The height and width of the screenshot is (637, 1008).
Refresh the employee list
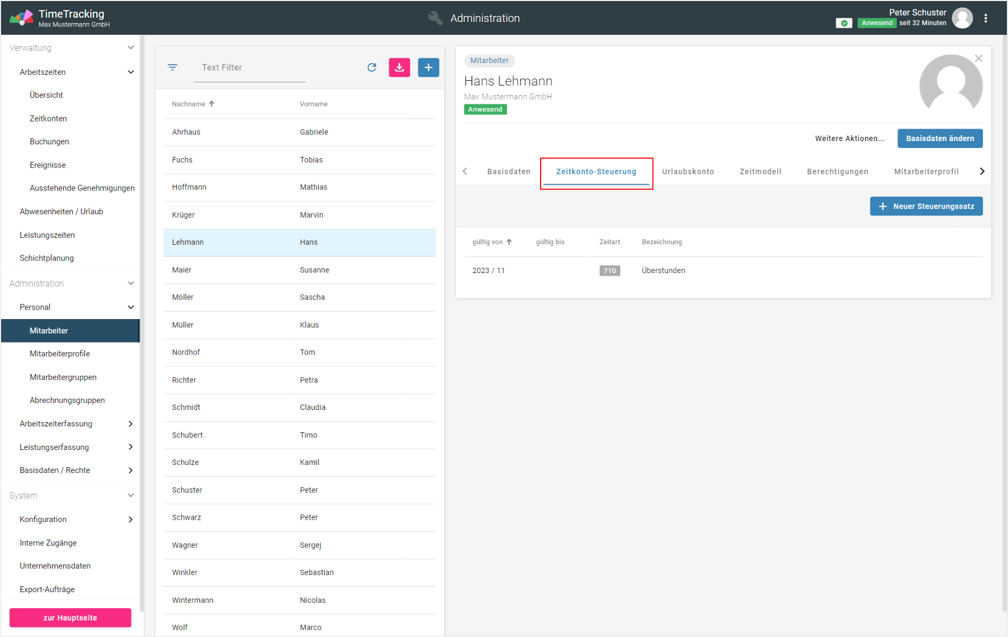tap(372, 67)
